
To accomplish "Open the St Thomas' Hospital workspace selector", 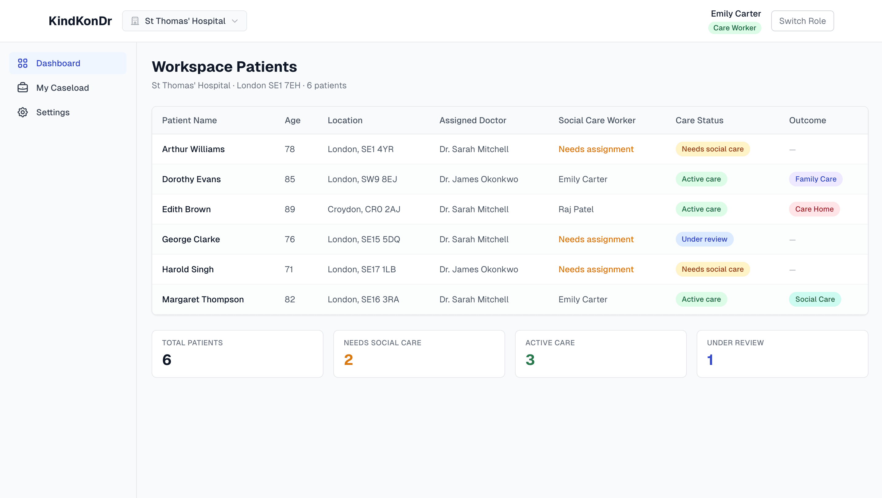I will (x=184, y=21).
